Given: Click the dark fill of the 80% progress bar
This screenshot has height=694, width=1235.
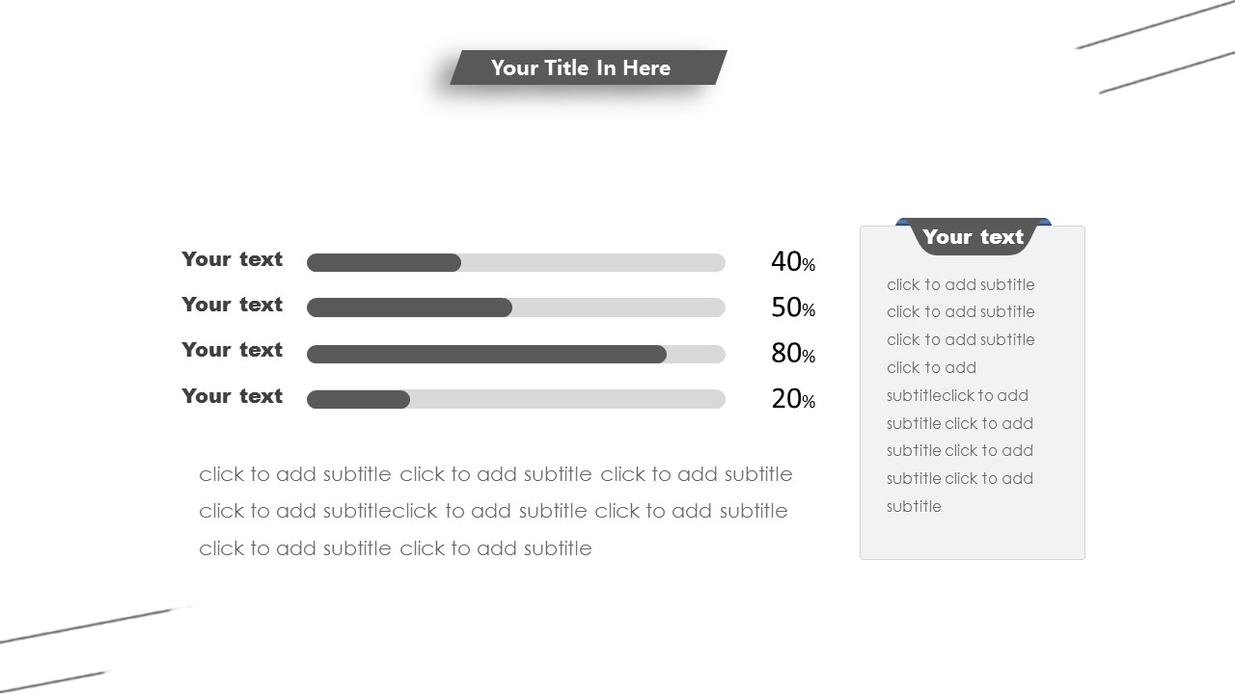Looking at the screenshot, I should [486, 354].
